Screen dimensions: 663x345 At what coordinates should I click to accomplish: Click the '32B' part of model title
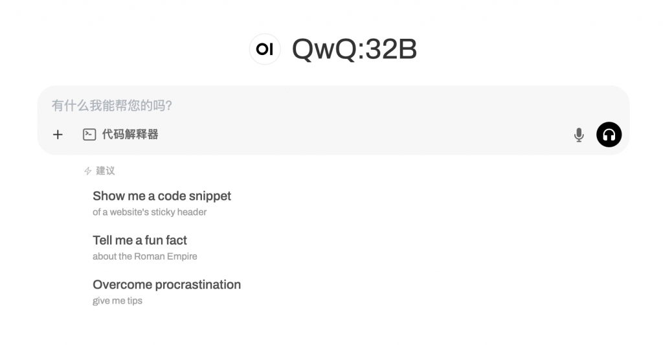click(391, 49)
